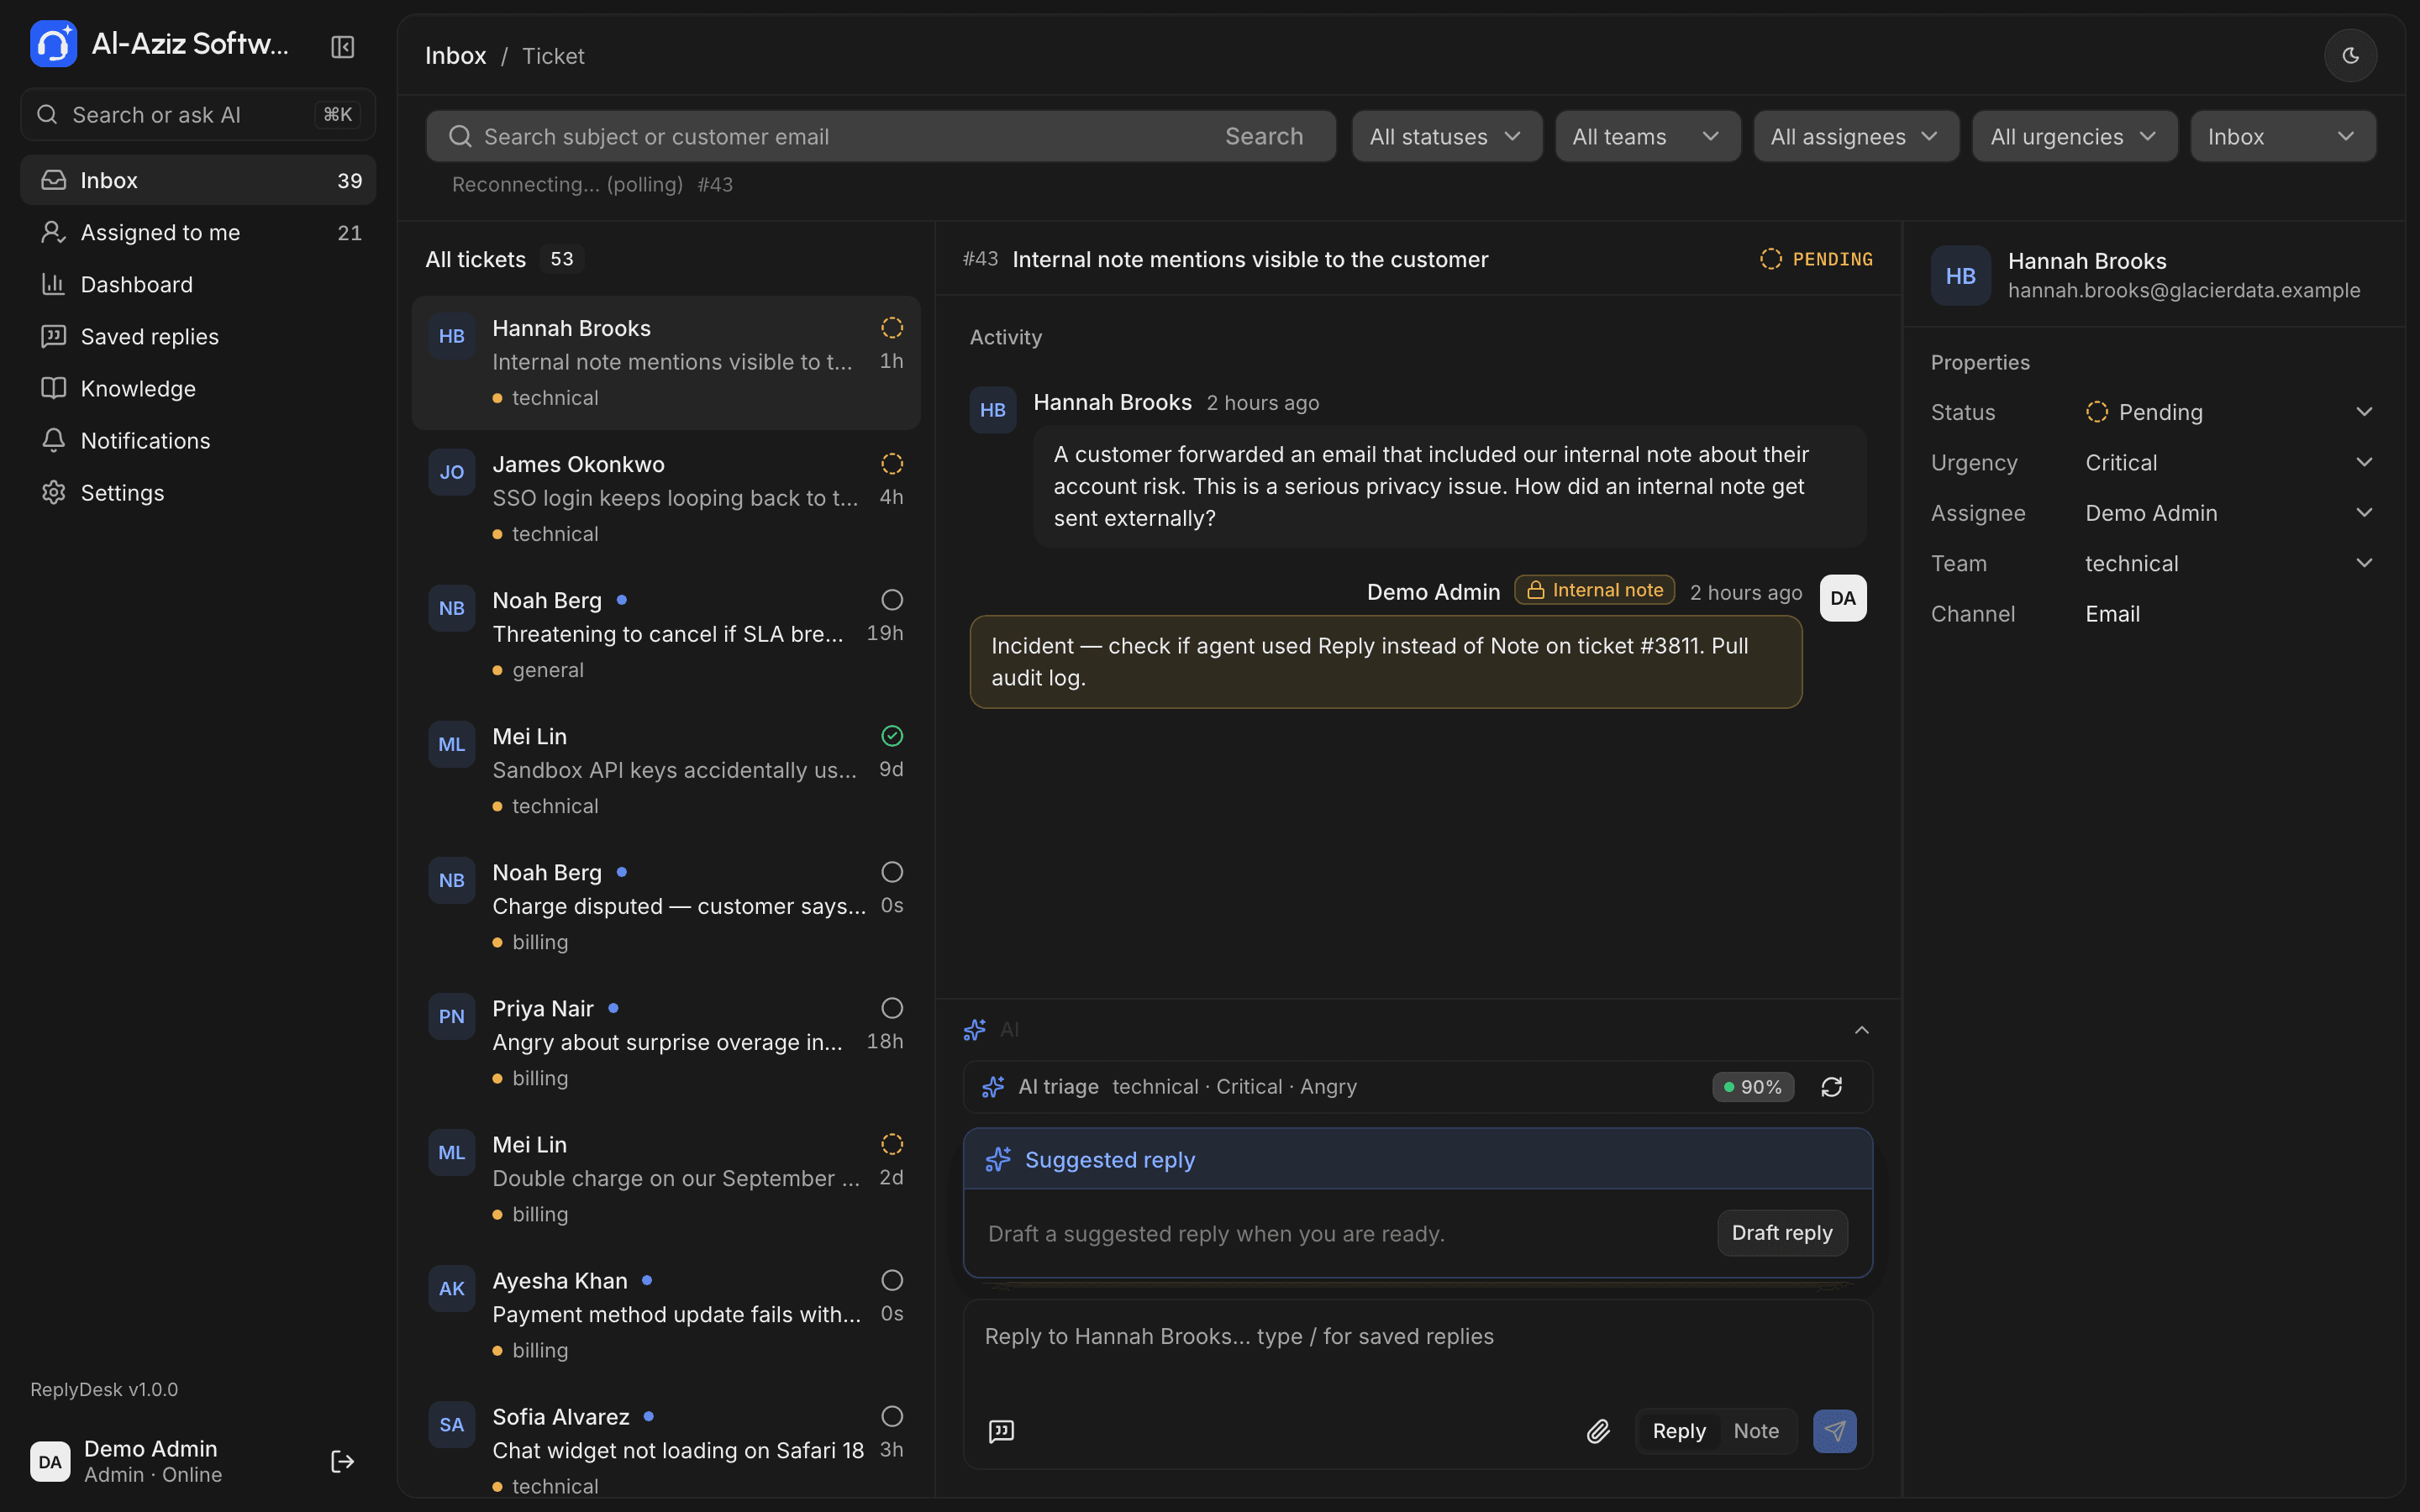Screen dimensions: 2420x1512
Task: Click the Inbox breadcrumb link
Action: coord(456,56)
